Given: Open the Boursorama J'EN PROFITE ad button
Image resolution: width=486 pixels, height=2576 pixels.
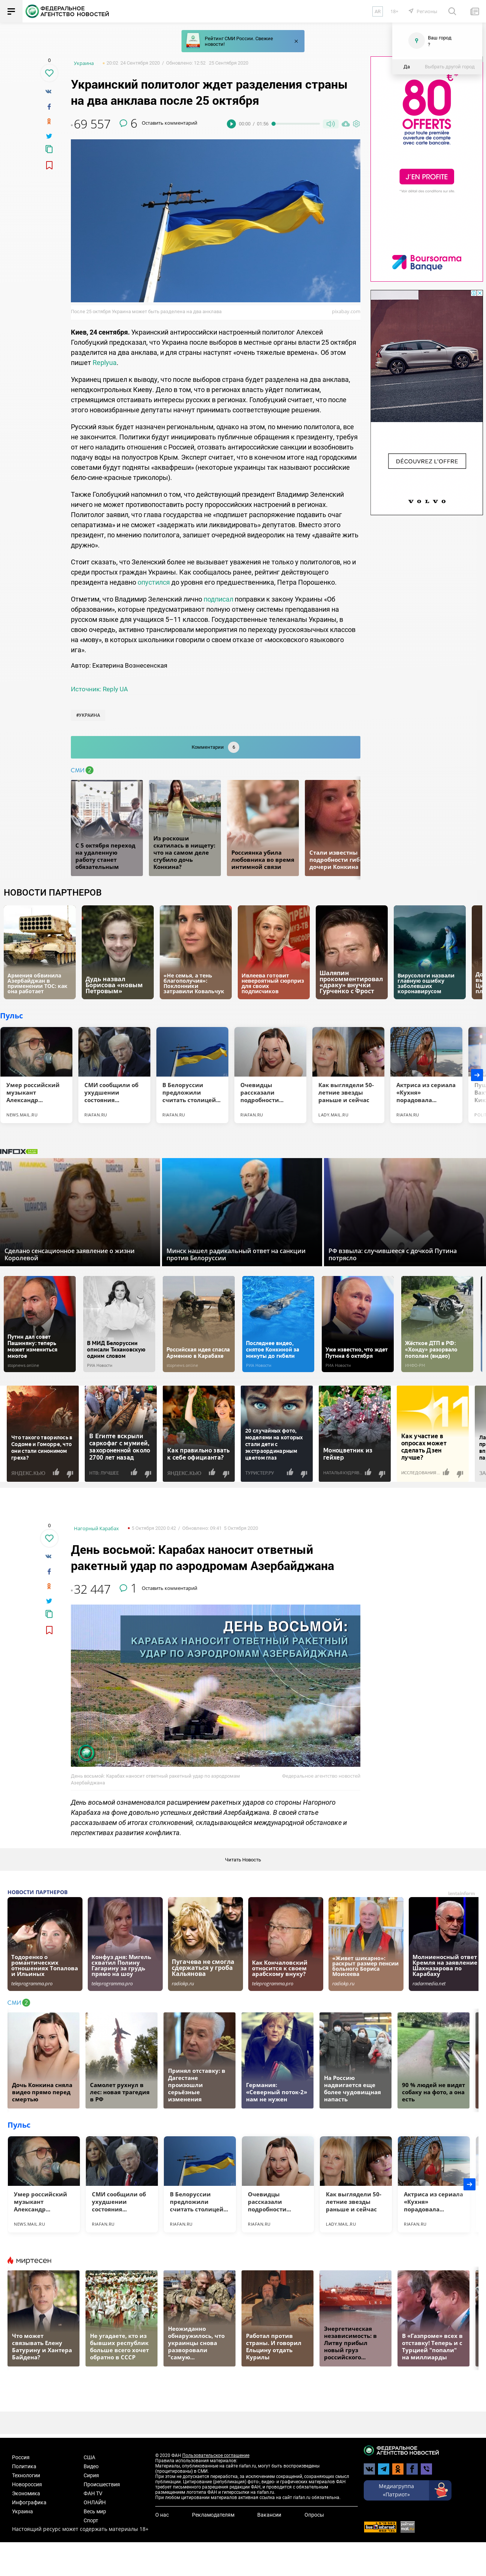Looking at the screenshot, I should point(427,177).
